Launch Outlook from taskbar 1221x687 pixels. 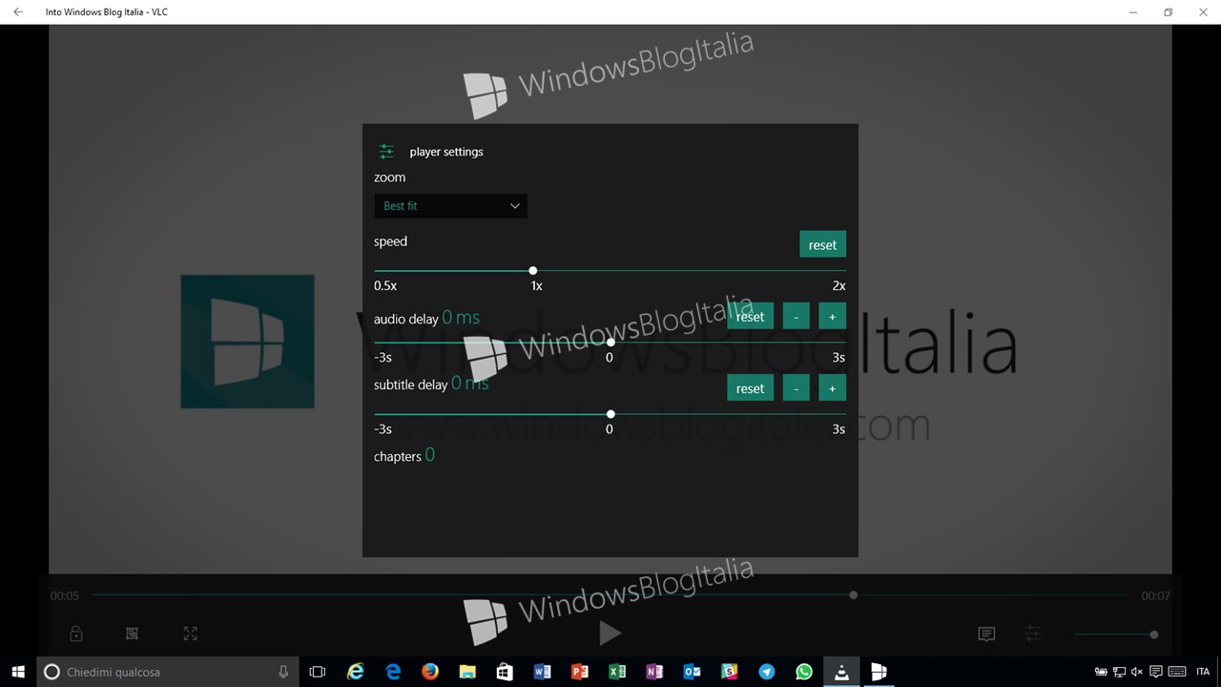coord(692,672)
